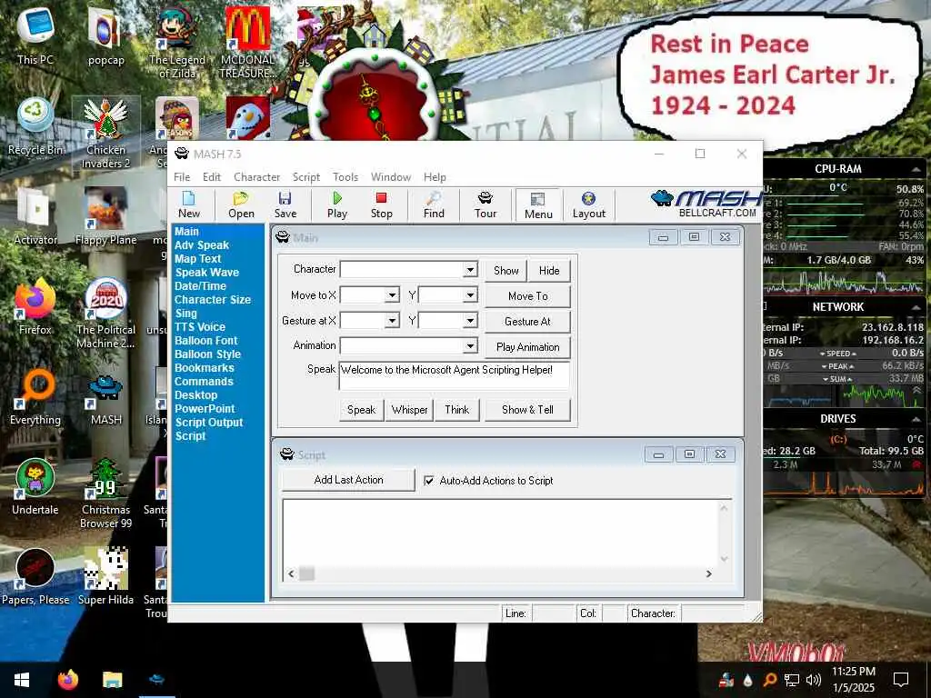This screenshot has height=698, width=931.
Task: Select Flappy Plane desktop icon
Action: (105, 216)
